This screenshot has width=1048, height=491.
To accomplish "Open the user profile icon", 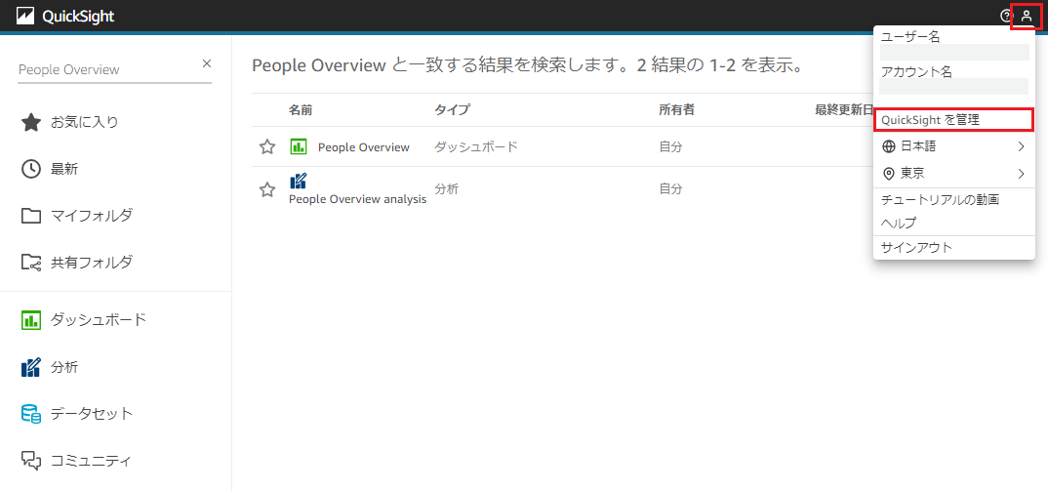I will point(1027,16).
